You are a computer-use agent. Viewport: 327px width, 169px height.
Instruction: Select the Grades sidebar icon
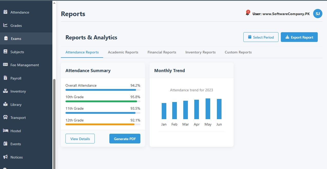[x=5, y=25]
